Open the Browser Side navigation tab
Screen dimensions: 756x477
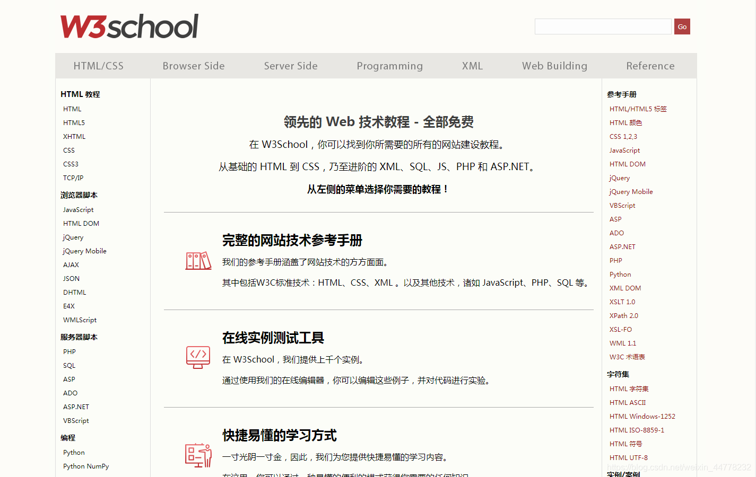194,66
